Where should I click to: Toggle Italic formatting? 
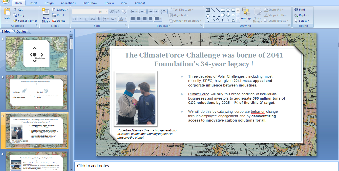point(80,19)
